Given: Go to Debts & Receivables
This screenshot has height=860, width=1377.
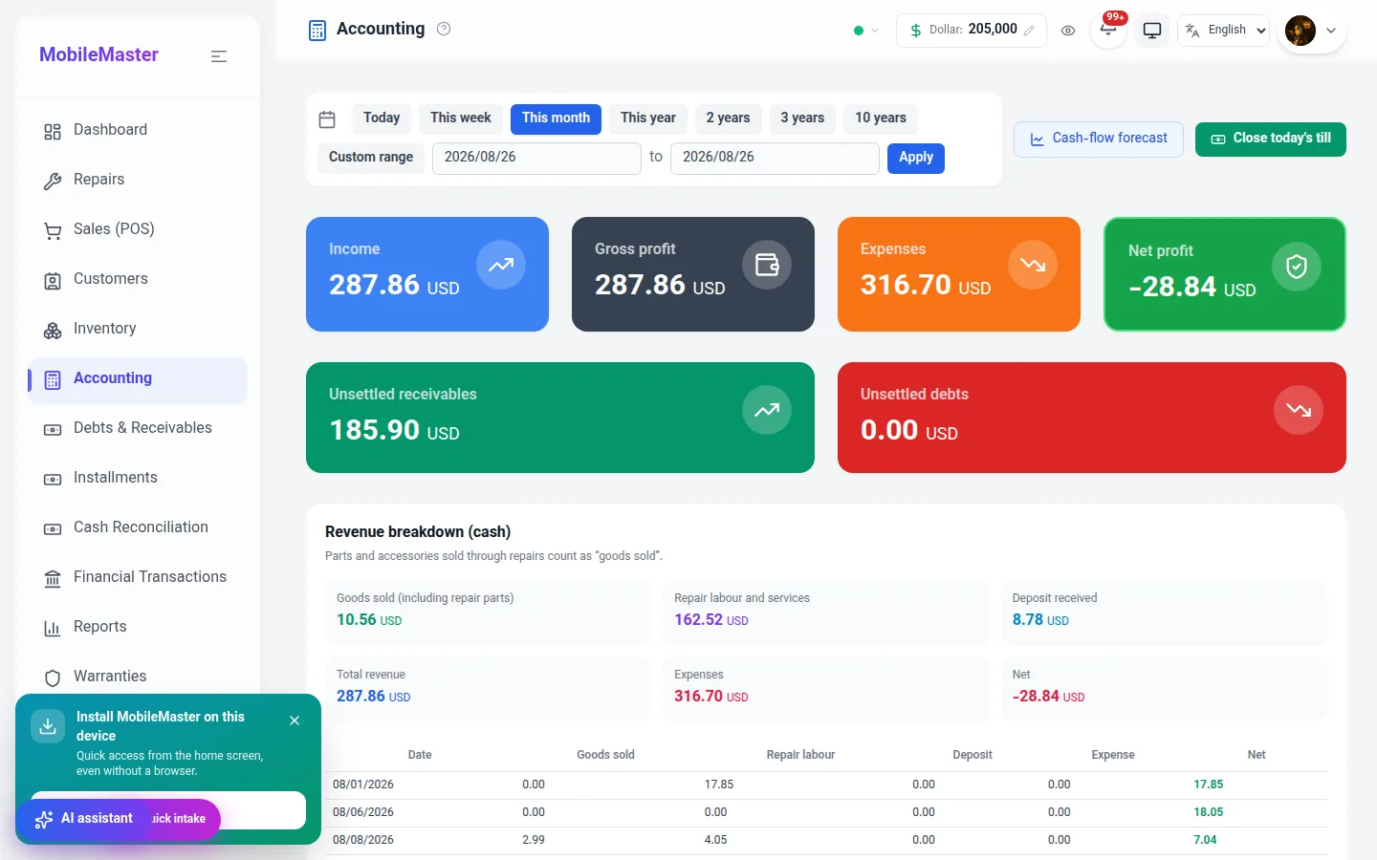Looking at the screenshot, I should tap(138, 428).
